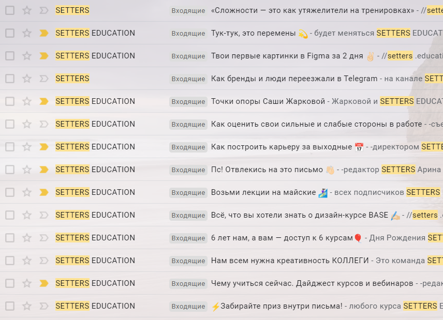Tick checkbox for 'Как построить карьеру за выходные'
This screenshot has width=443, height=320.
(x=10, y=147)
